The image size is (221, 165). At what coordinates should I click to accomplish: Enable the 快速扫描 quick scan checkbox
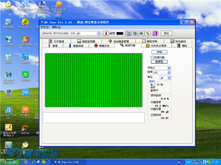(152, 57)
